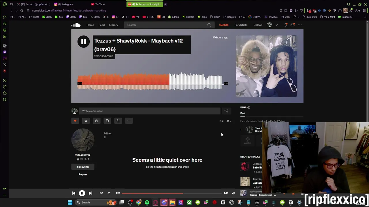
Task: Open the sidebar history clock icon
Action: [x=5, y=87]
